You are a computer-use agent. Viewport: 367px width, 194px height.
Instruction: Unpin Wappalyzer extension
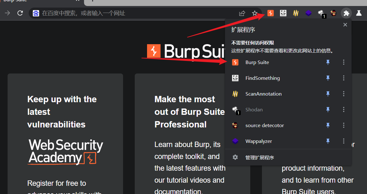[x=328, y=141]
